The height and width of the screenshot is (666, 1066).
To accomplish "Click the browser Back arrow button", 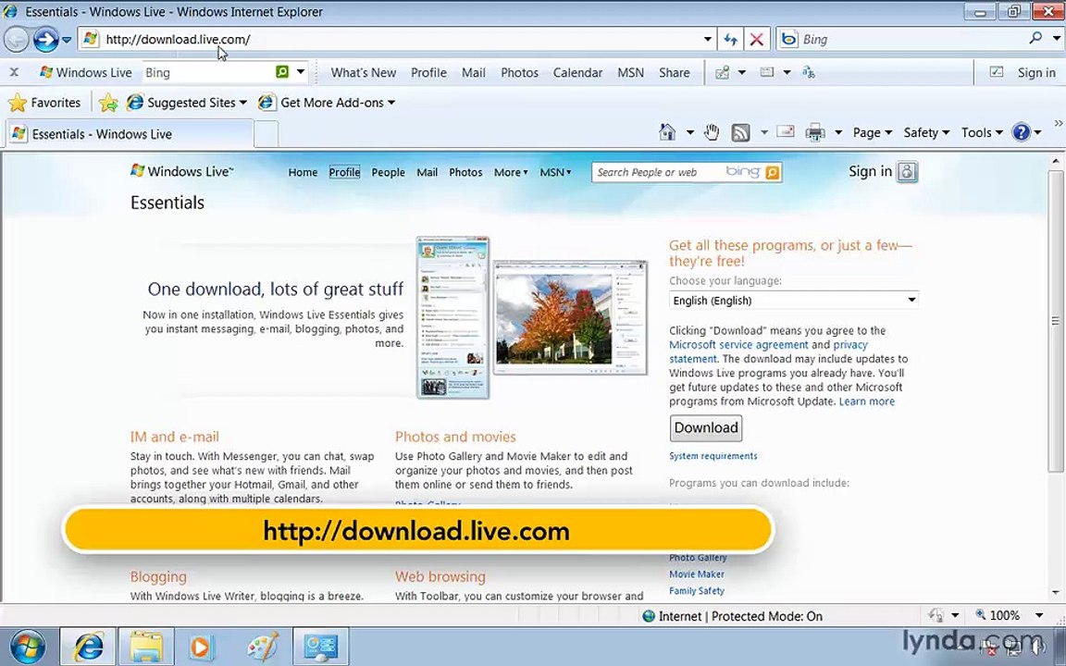I will point(17,40).
